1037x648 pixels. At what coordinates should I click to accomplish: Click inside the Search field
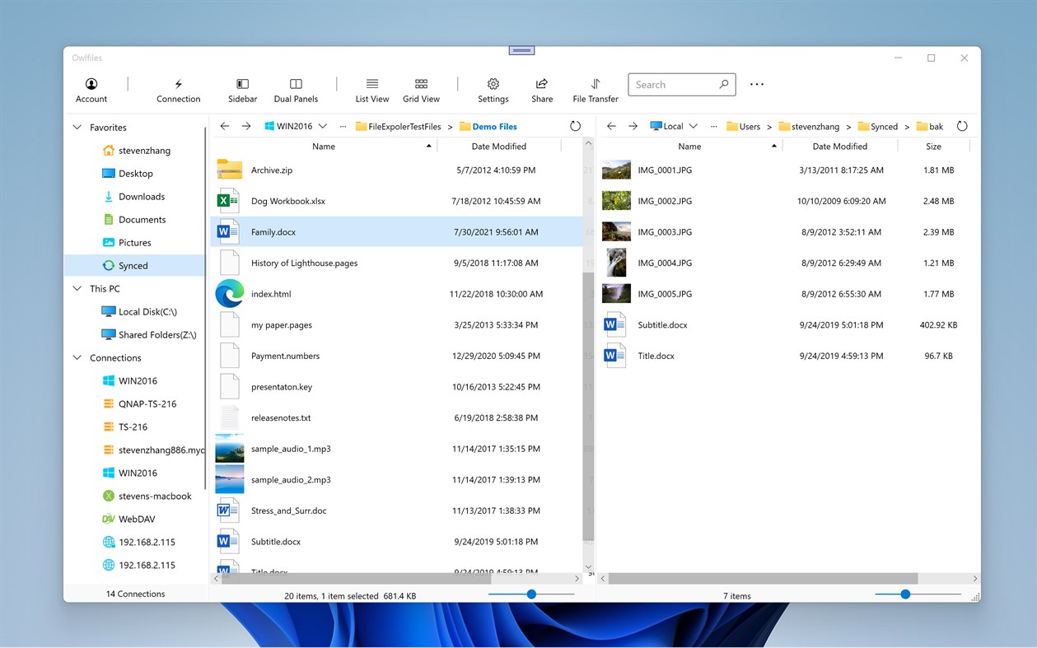point(675,84)
